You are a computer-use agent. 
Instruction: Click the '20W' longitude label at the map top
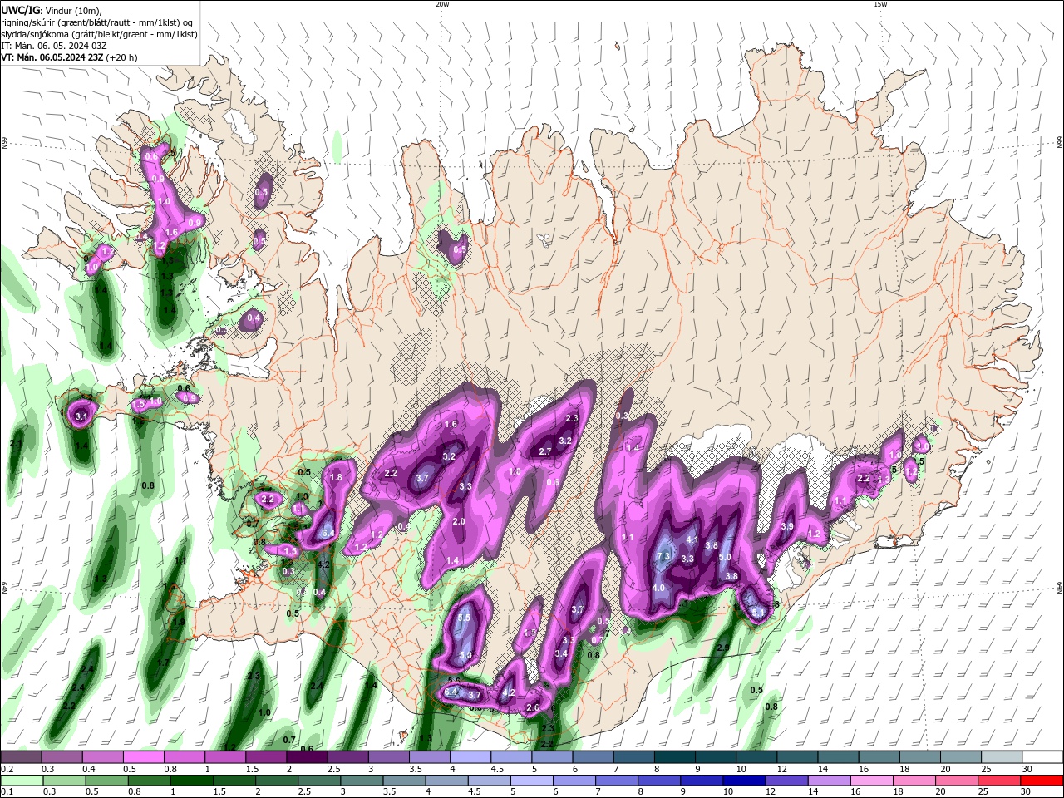(x=442, y=4)
